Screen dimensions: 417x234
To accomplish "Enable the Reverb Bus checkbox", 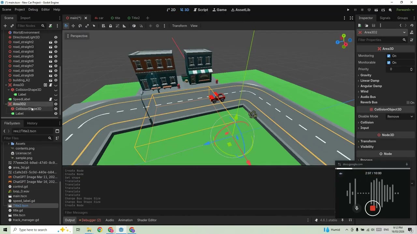I will point(408,102).
